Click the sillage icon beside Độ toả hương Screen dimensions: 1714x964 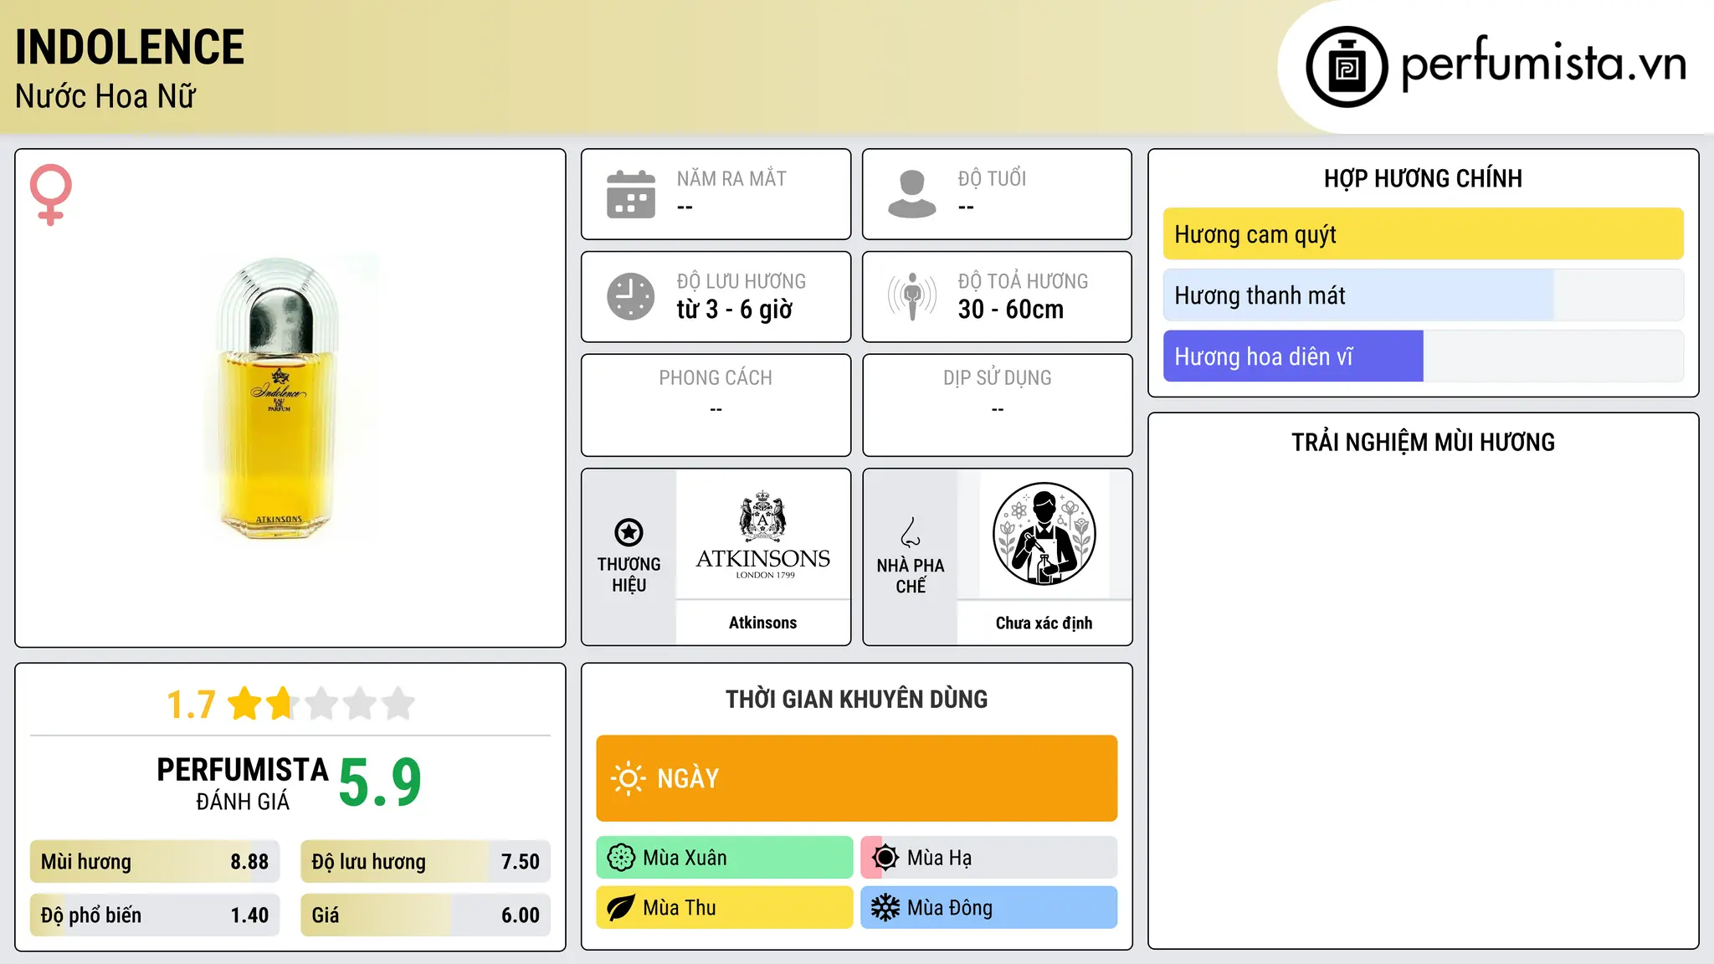coord(911,296)
